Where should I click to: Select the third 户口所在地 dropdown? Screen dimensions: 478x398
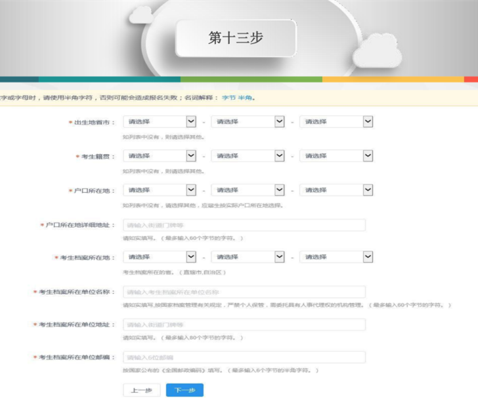point(336,190)
